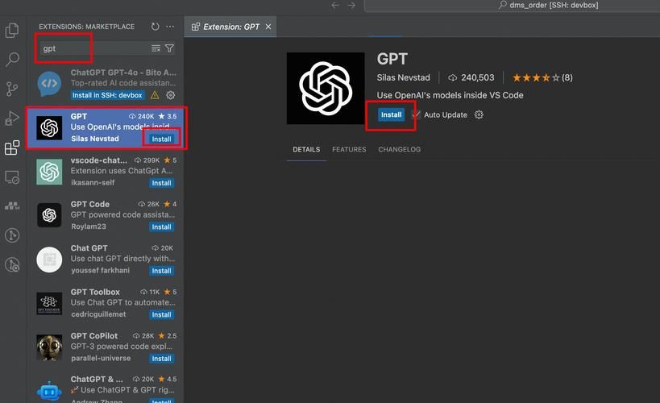The image size is (660, 403).
Task: Install vscode-chatgpt by ikasann-self
Action: (x=162, y=183)
